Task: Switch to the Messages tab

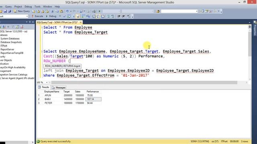Action: 59,88
